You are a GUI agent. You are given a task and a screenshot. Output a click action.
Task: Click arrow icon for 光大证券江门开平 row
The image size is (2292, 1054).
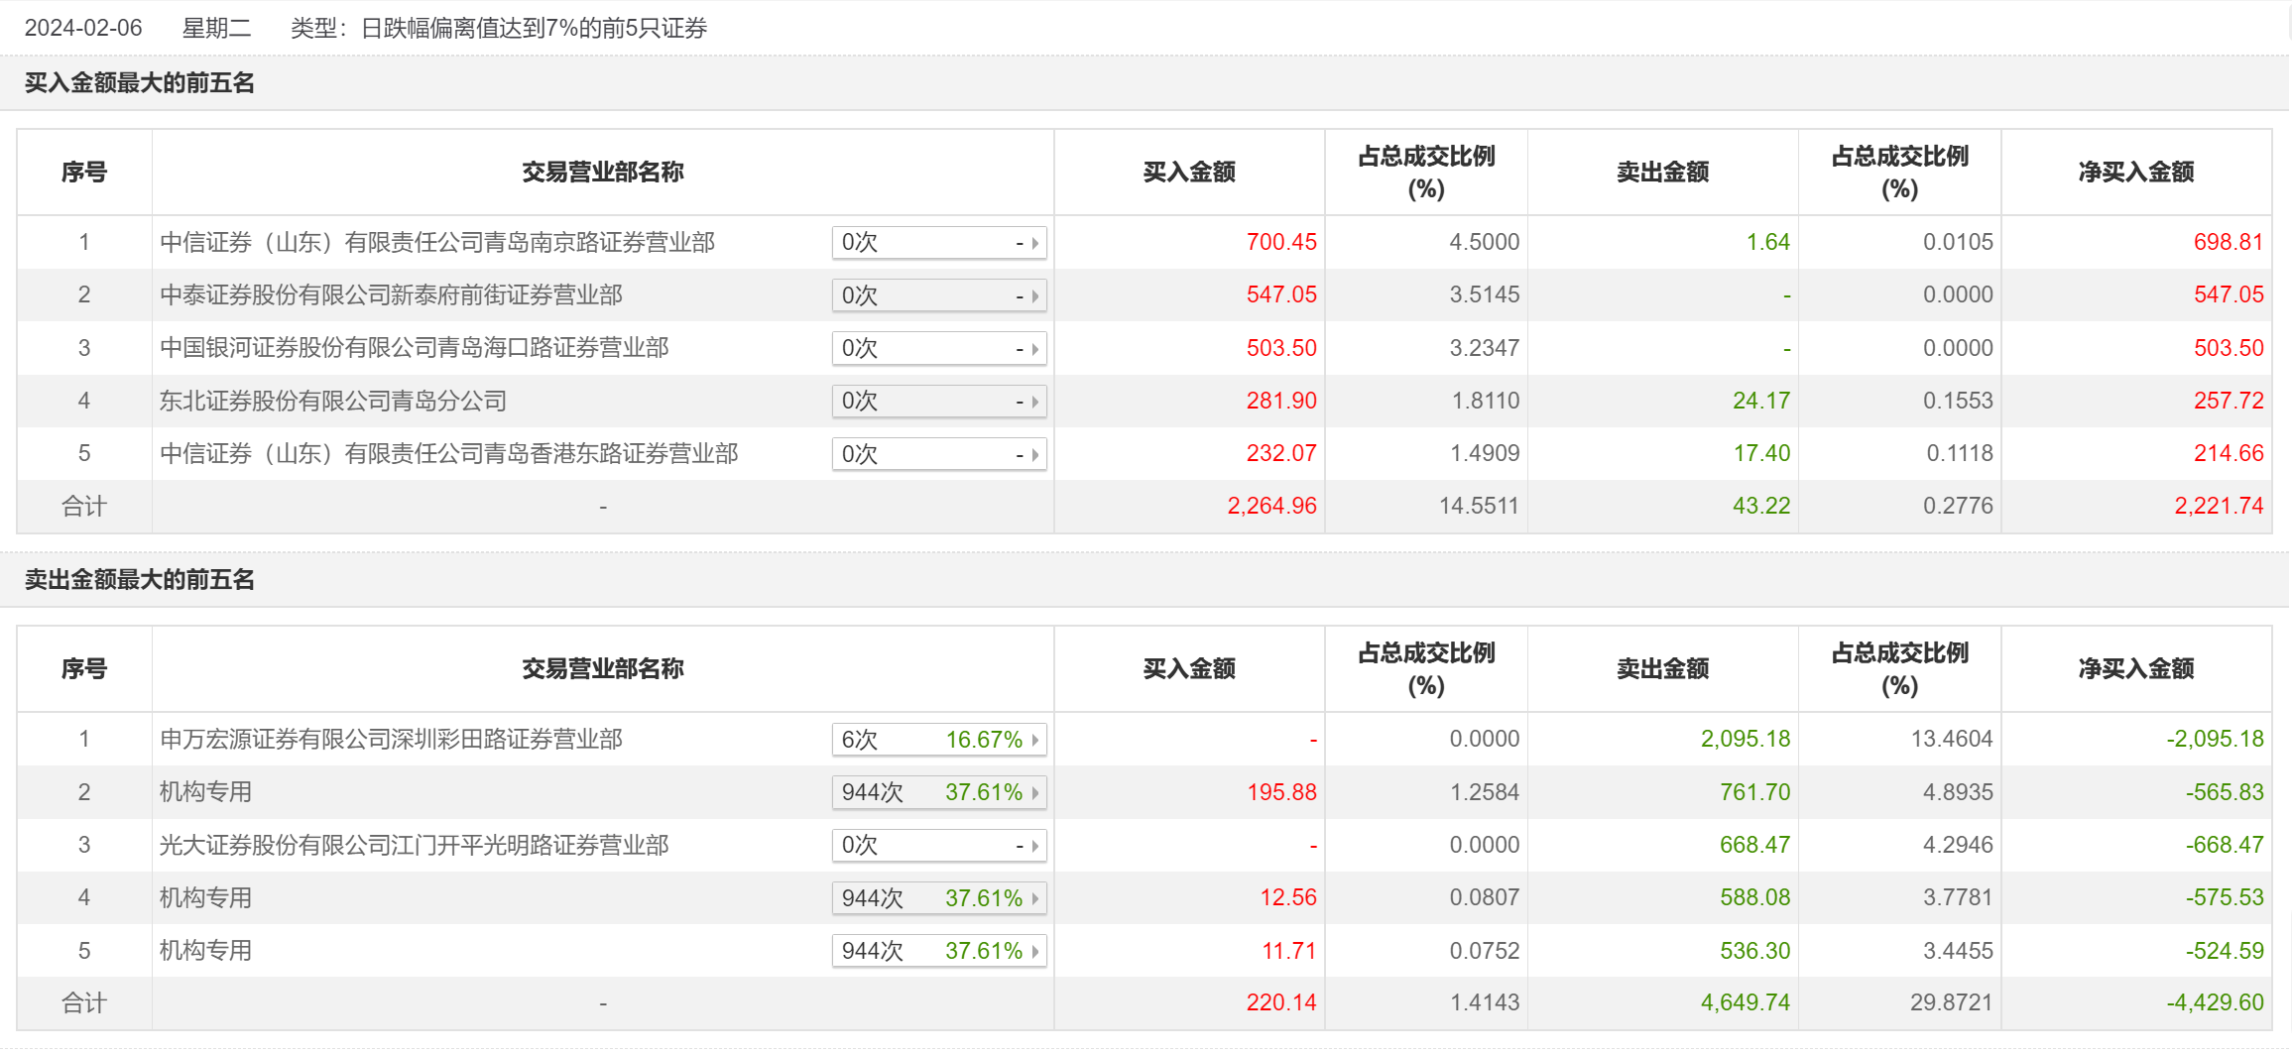pyautogui.click(x=1034, y=846)
